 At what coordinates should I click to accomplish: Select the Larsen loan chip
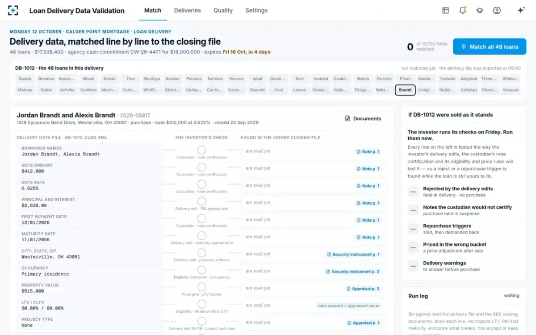[300, 90]
